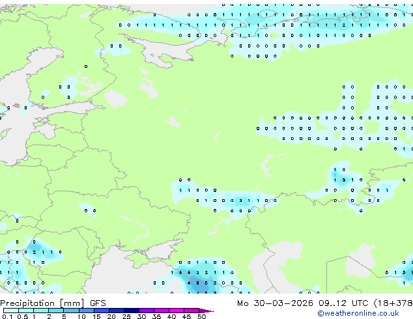Click the 1–2 mm legend color swatch
The width and height of the screenshot is (413, 319).
click(41, 311)
